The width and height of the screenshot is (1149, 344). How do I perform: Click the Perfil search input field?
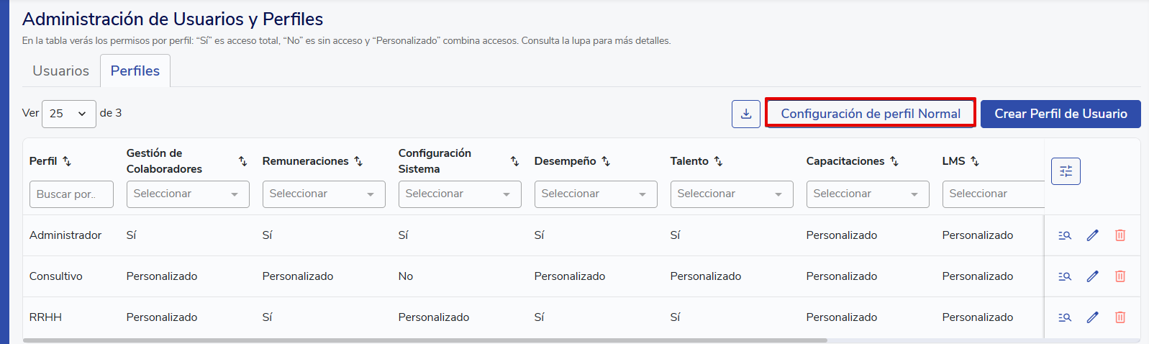point(71,194)
